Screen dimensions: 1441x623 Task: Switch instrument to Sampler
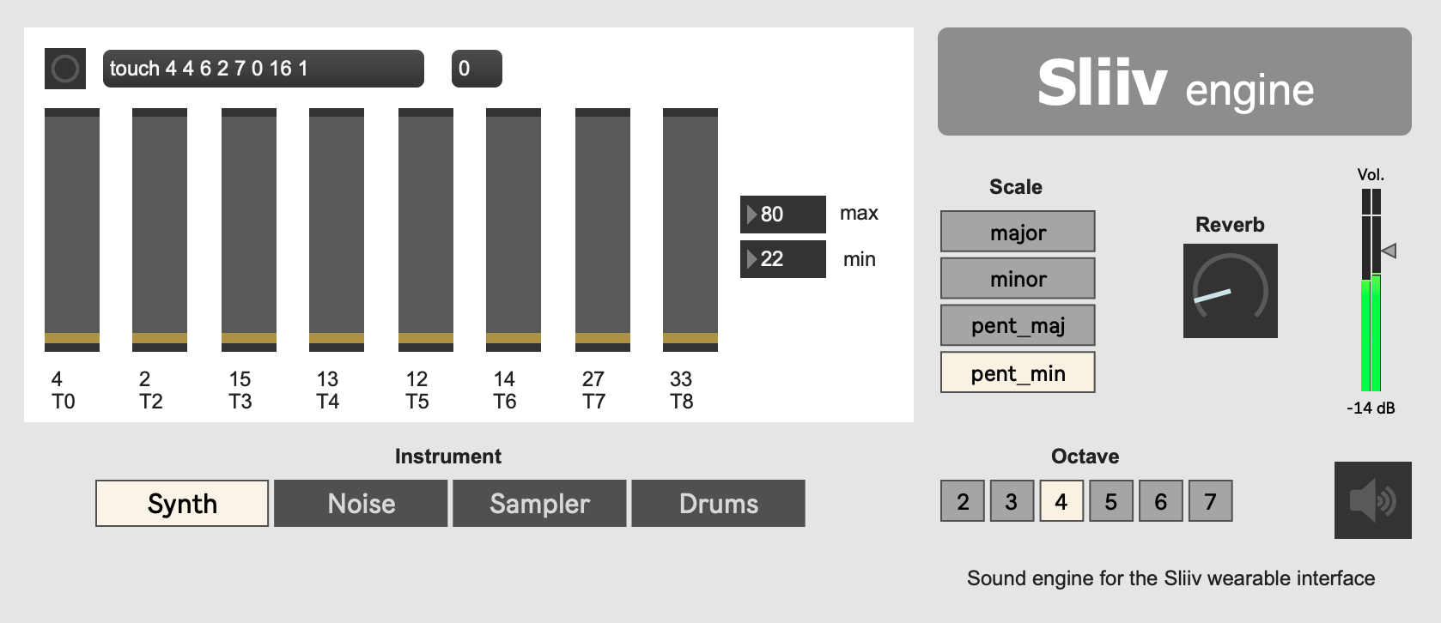pyautogui.click(x=539, y=503)
